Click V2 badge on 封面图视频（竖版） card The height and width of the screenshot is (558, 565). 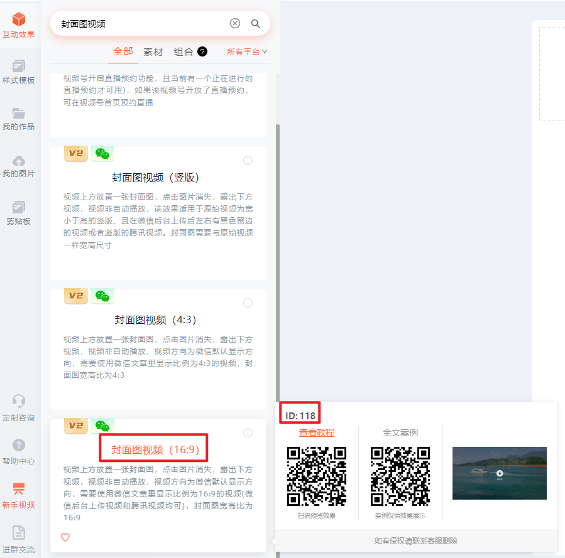[x=76, y=153]
